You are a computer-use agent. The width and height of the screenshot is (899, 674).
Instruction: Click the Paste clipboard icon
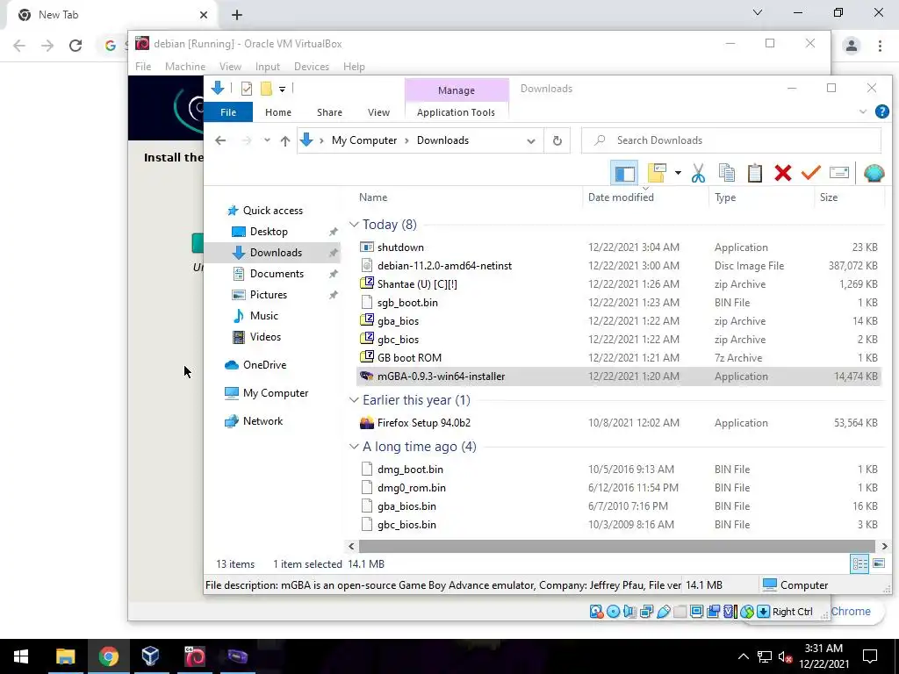pyautogui.click(x=754, y=173)
